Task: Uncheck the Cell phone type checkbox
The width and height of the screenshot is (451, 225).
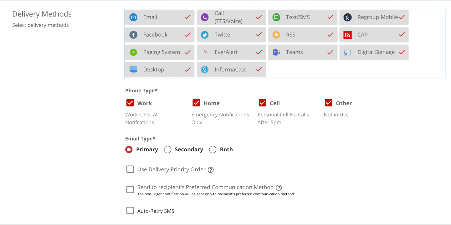Action: point(263,103)
